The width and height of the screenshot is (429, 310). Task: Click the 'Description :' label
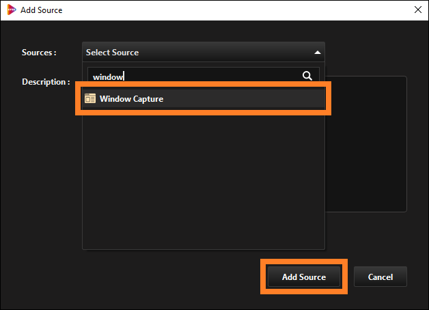pyautogui.click(x=46, y=82)
